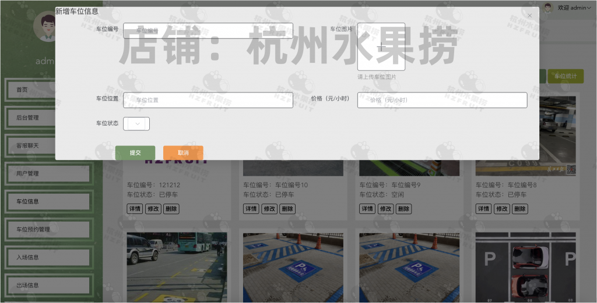597x303 pixels.
Task: Click 删除 for 车位编号9
Action: tap(403, 209)
